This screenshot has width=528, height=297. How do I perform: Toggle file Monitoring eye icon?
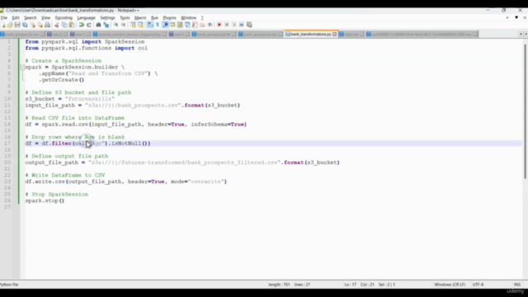pyautogui.click(x=210, y=25)
